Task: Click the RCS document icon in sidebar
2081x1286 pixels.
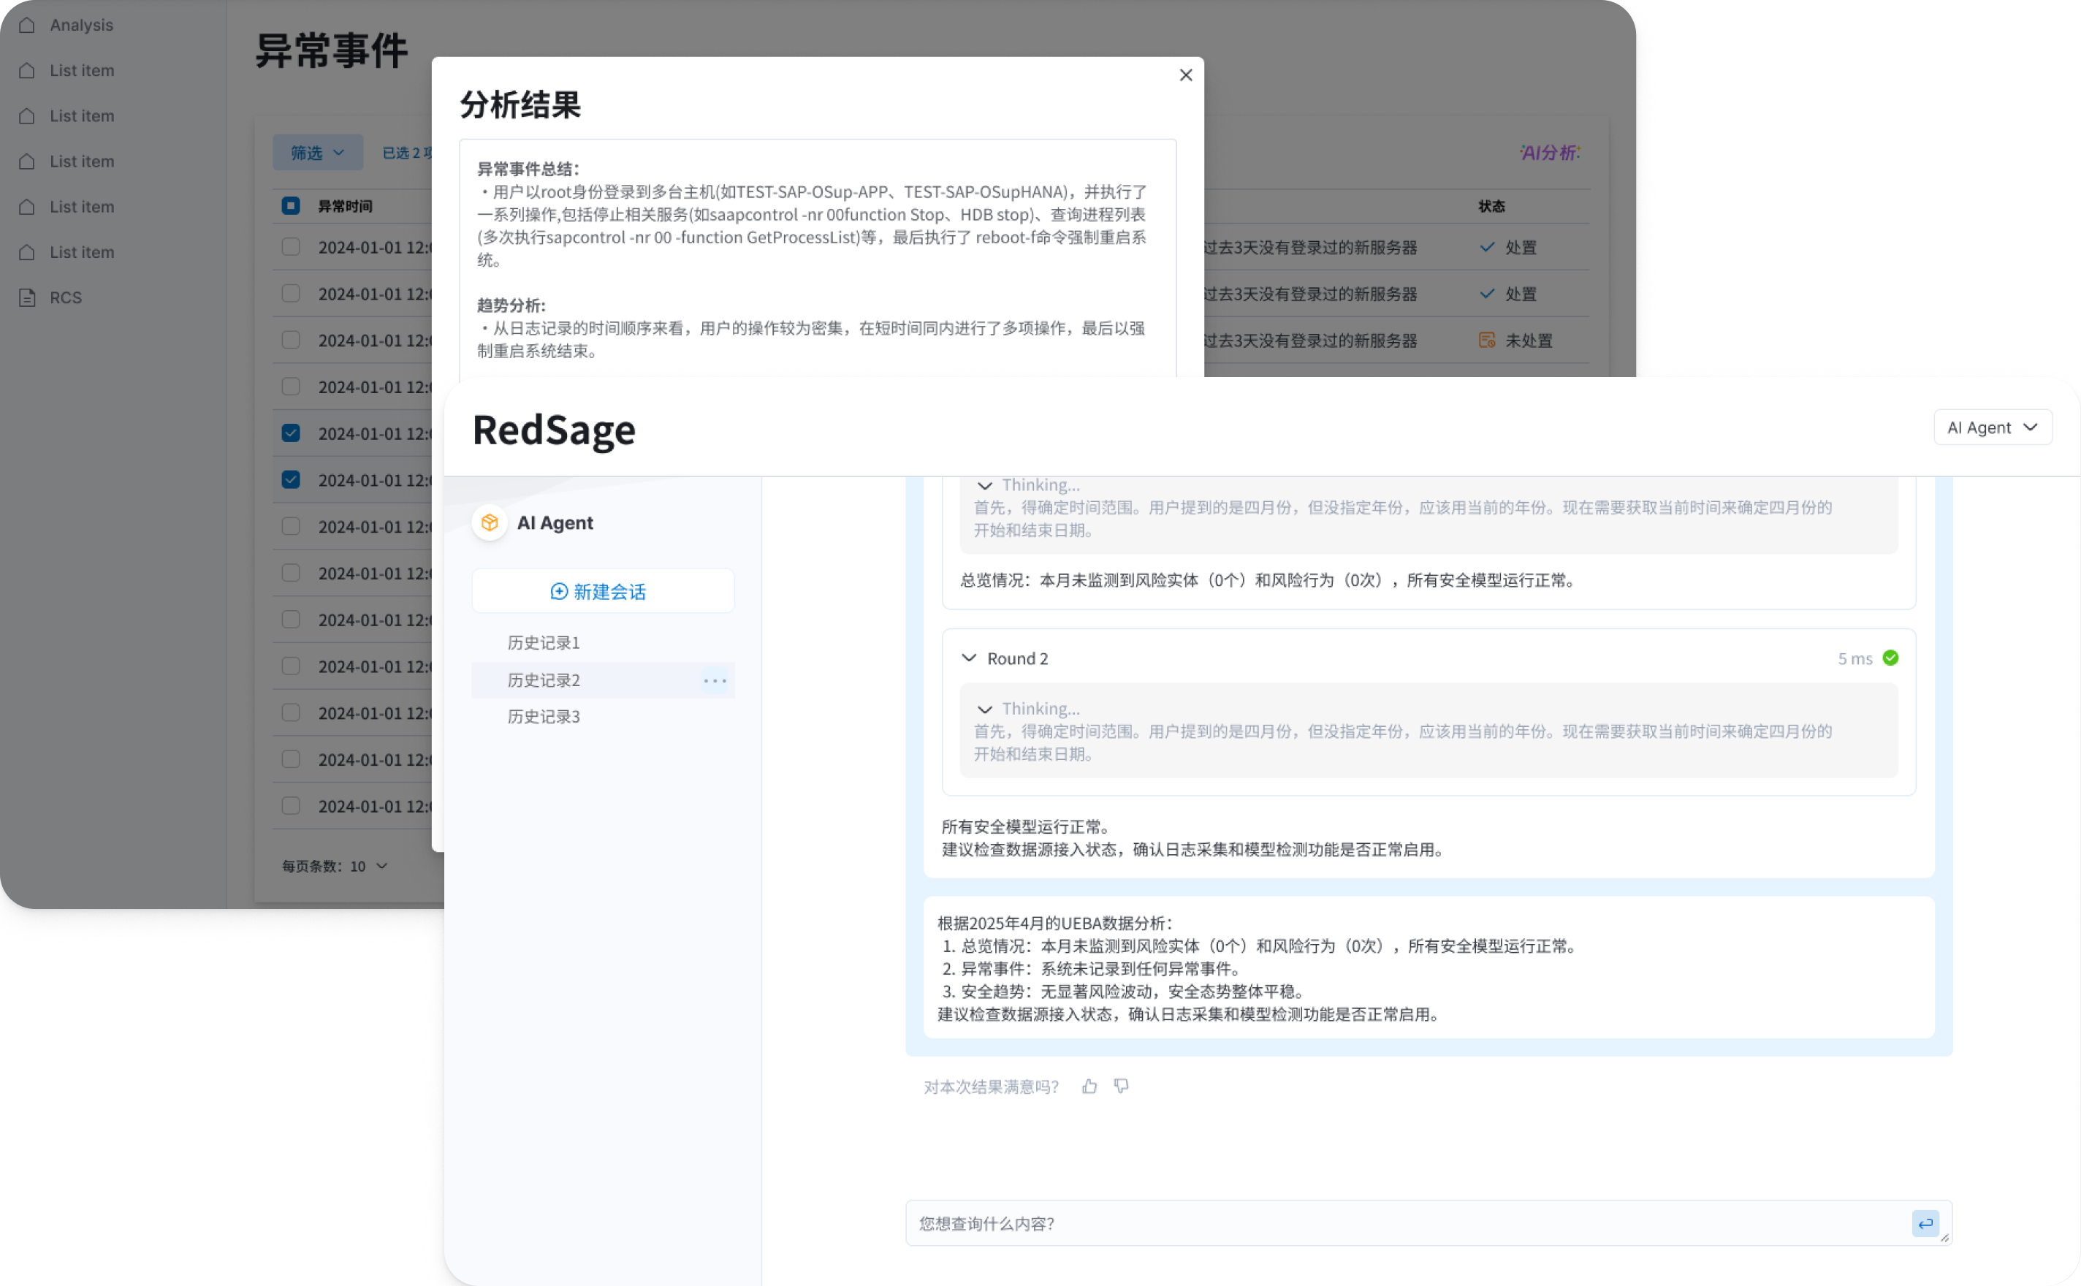Action: tap(27, 297)
